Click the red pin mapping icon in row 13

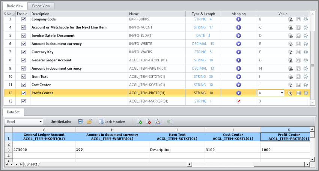[x=238, y=101]
